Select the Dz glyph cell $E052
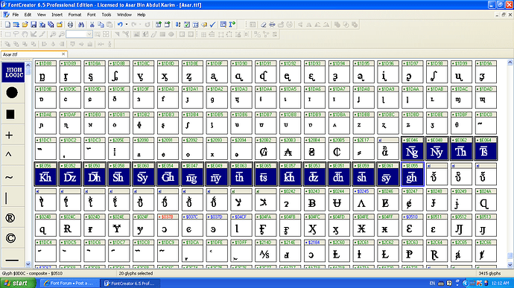Image resolution: width=514 pixels, height=288 pixels. [x=70, y=174]
